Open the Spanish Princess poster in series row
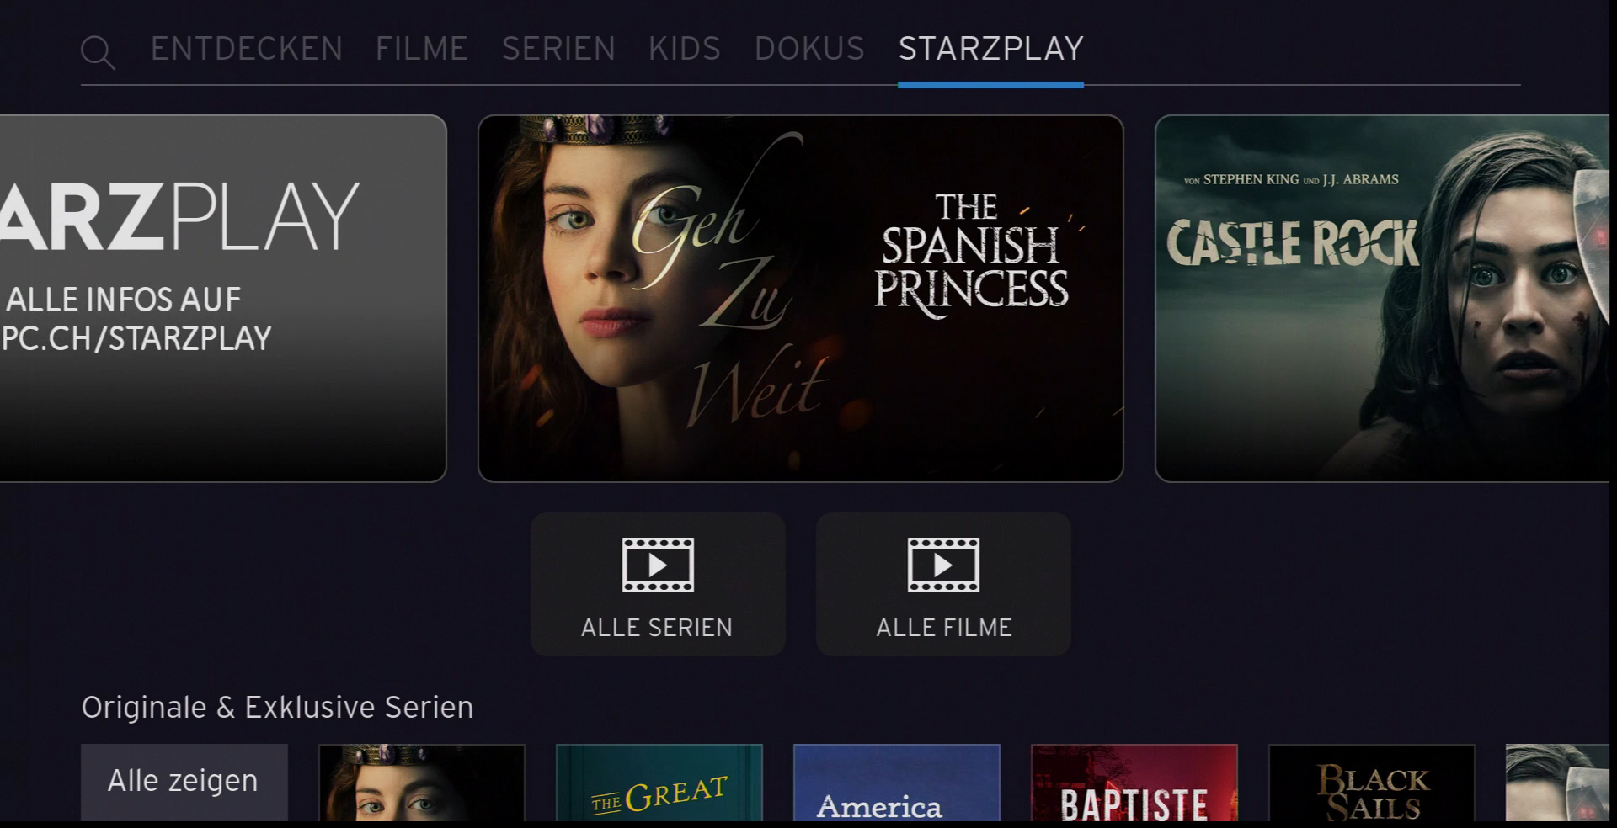 [x=422, y=783]
